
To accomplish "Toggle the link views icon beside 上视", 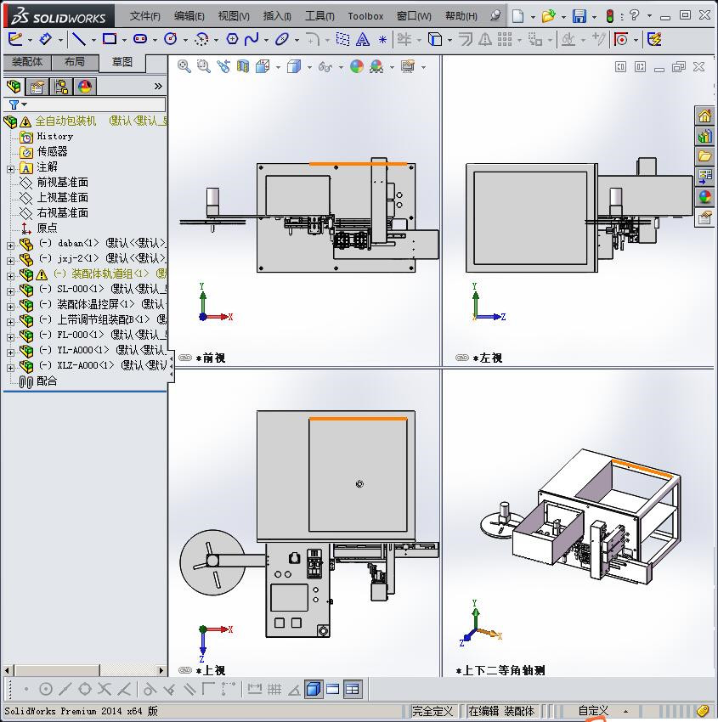I will coord(185,670).
